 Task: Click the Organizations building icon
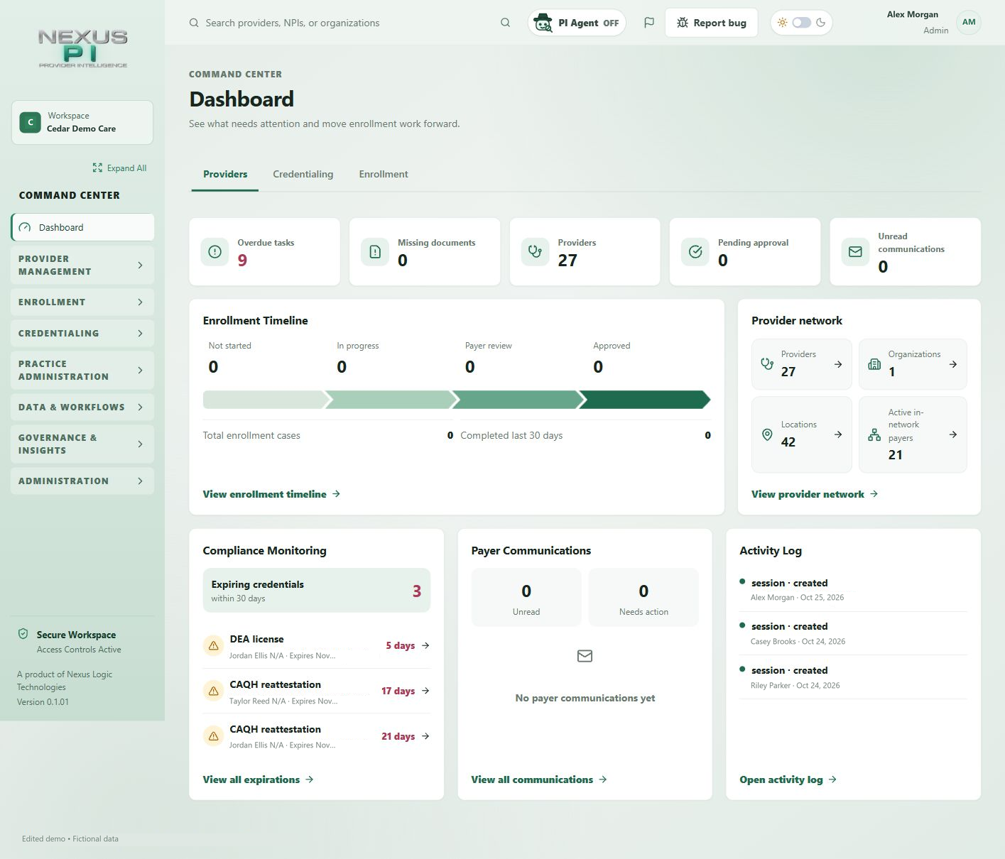(x=874, y=364)
